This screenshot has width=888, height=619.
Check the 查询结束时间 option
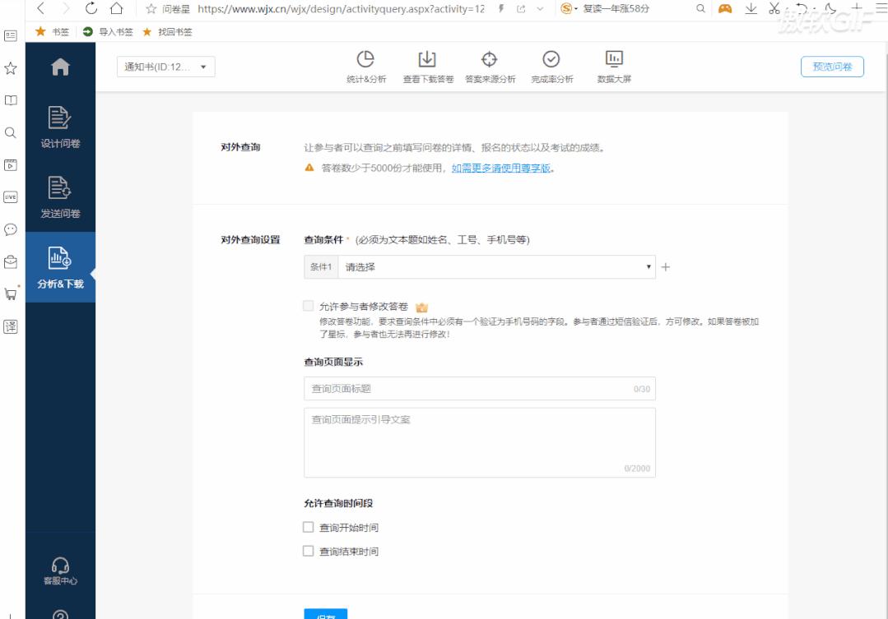click(x=309, y=551)
